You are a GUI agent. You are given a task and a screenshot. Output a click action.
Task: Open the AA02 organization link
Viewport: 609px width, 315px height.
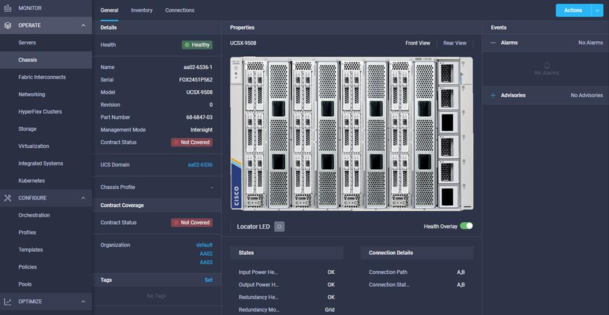click(x=206, y=254)
